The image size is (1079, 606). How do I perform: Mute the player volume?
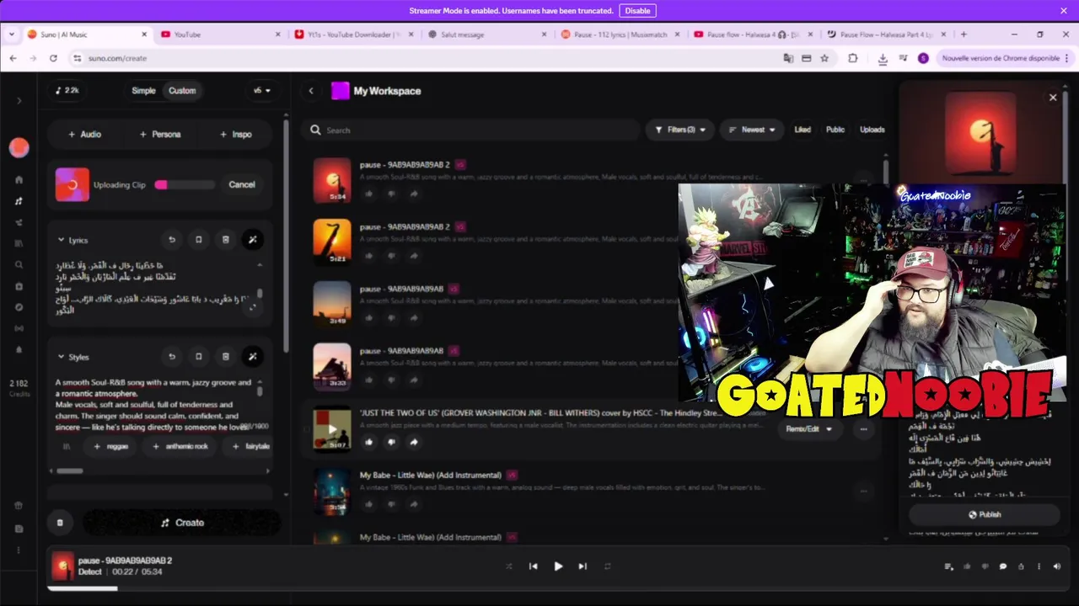point(1057,566)
